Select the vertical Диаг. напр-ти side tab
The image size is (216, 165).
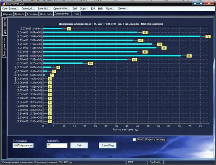click(5, 26)
